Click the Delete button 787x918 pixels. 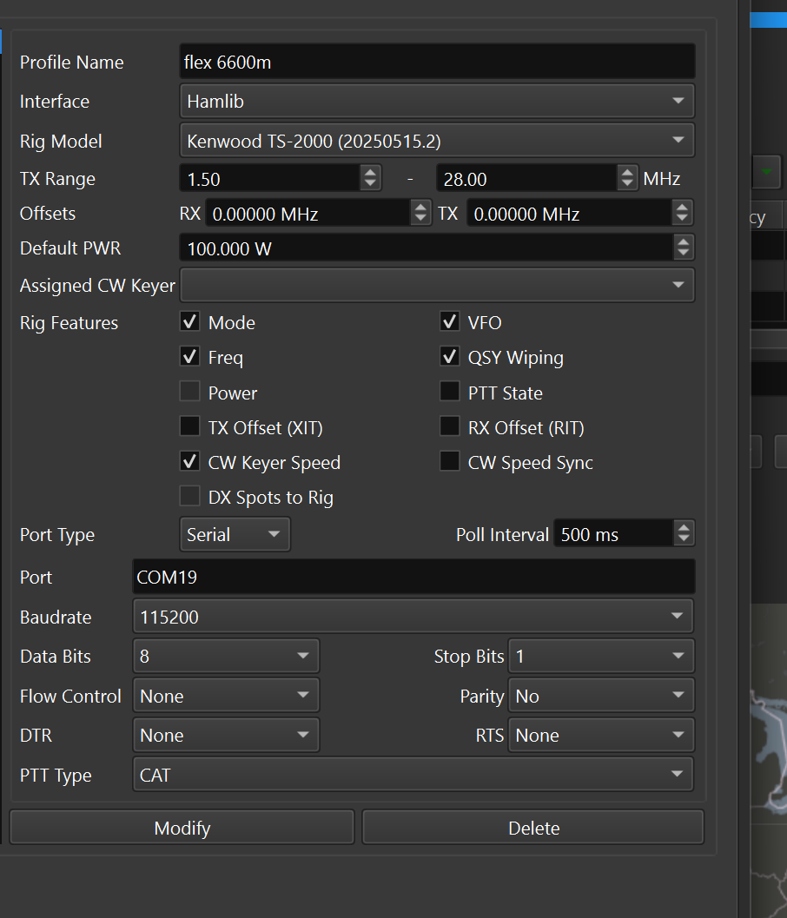click(533, 828)
